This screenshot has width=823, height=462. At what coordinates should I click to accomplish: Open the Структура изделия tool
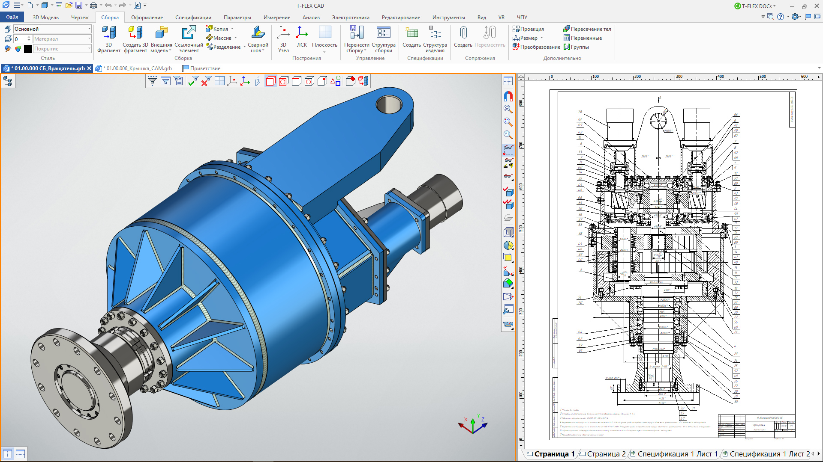(x=435, y=38)
